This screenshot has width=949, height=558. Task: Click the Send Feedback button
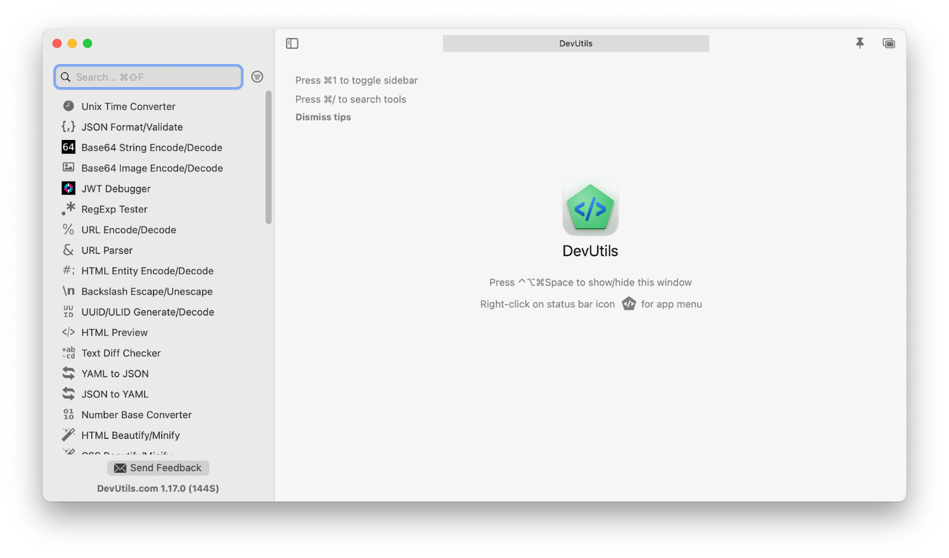click(x=158, y=468)
